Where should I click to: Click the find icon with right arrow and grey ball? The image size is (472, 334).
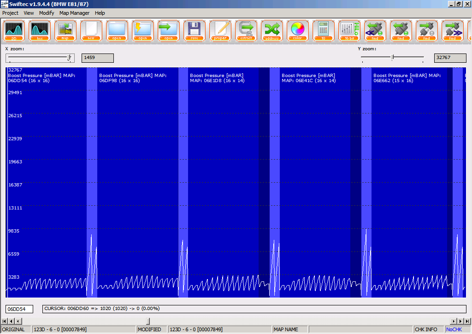[427, 31]
